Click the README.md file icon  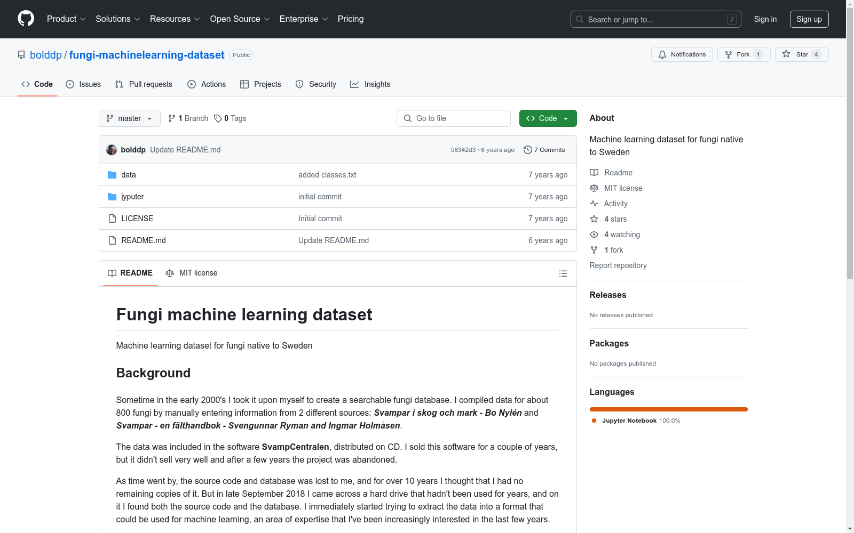click(x=112, y=240)
